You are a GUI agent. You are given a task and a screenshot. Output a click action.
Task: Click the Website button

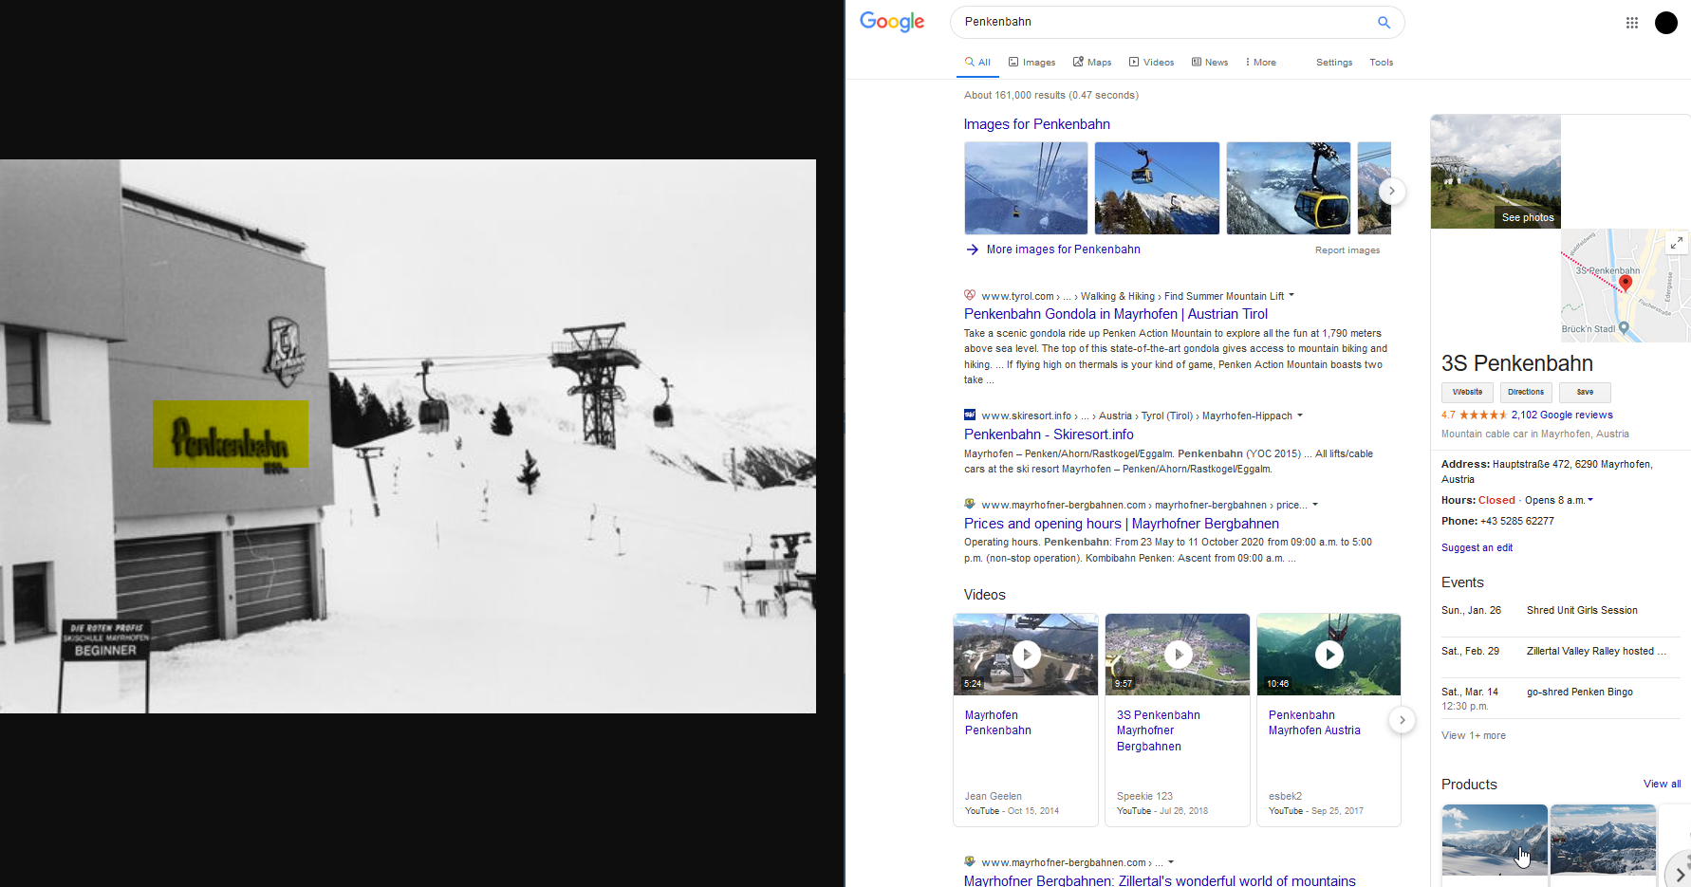pos(1467,392)
